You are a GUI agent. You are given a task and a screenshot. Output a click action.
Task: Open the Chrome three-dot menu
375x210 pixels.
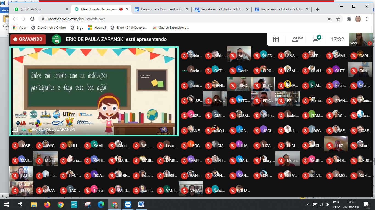367,19
